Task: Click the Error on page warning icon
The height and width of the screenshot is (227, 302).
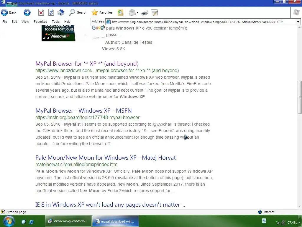Action: click(3, 212)
